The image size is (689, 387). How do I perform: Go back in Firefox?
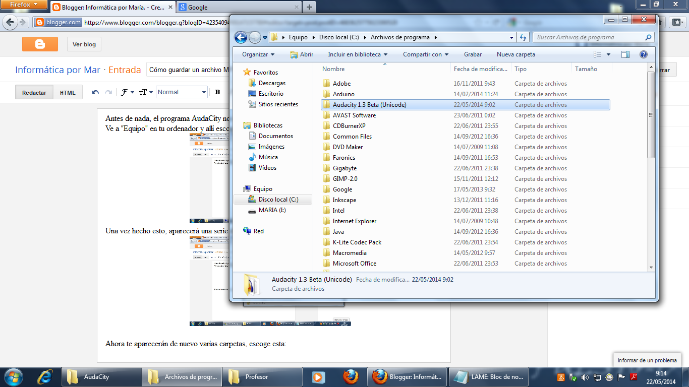pos(10,22)
